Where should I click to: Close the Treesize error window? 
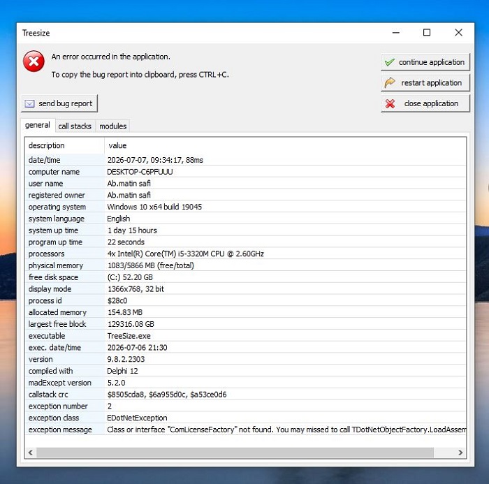458,32
